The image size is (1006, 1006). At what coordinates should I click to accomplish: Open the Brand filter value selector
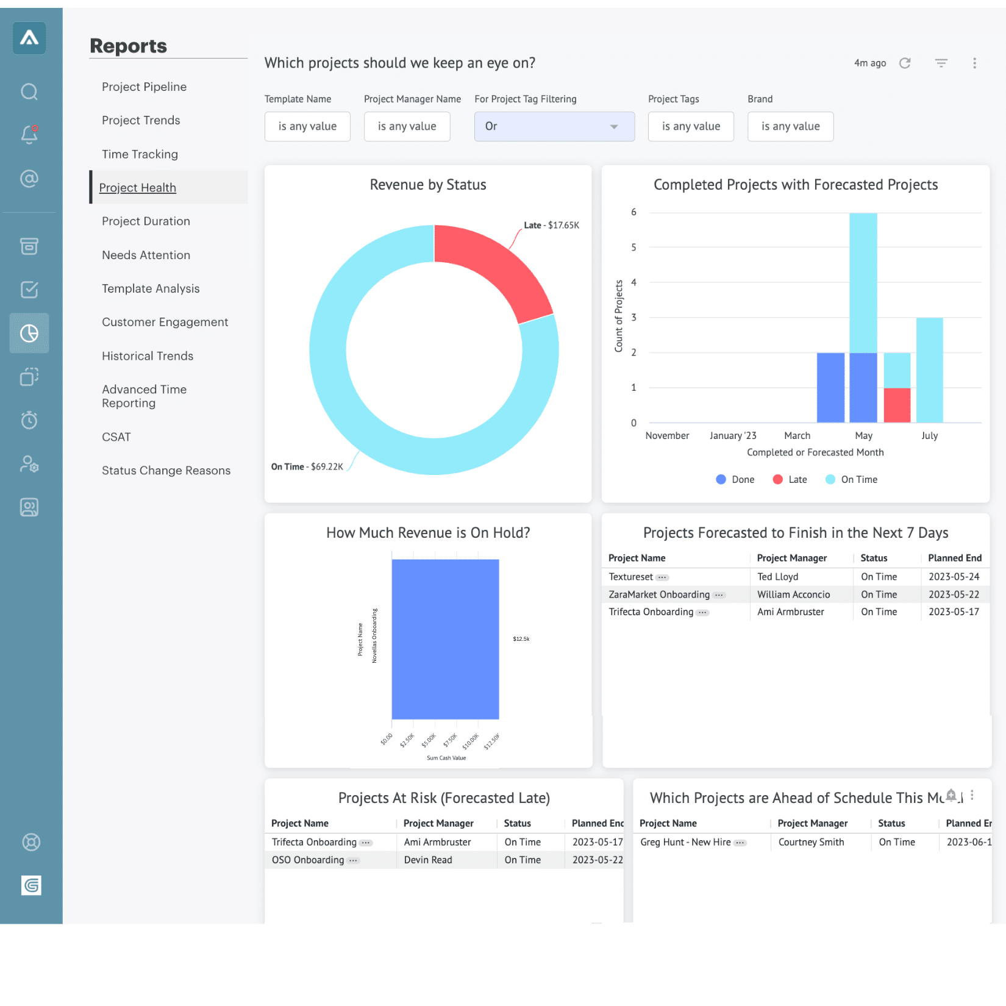(790, 127)
